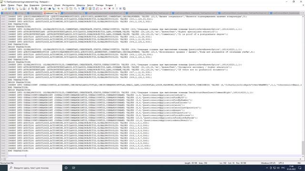
Task: Click the vertical scrollbar up arrow
Action: click(303, 17)
